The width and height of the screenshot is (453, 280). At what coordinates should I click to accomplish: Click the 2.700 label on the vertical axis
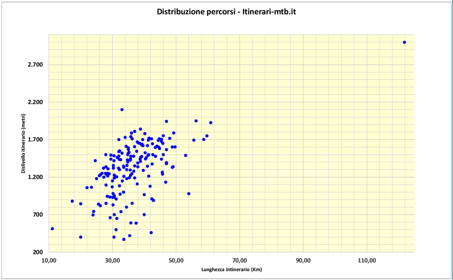coord(35,65)
